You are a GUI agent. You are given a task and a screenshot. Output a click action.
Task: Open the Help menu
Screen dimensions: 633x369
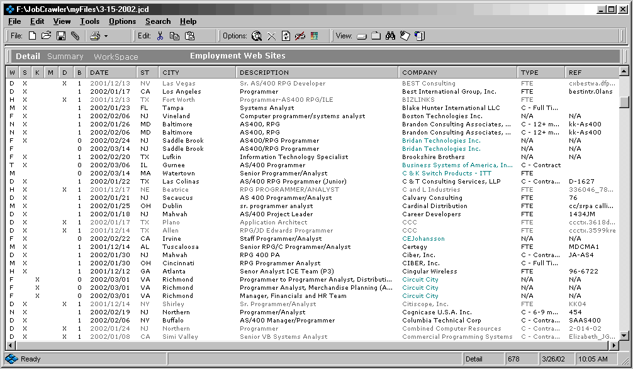pyautogui.click(x=188, y=21)
